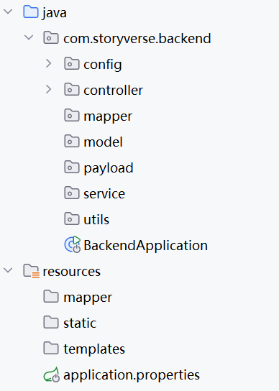Select the 'java' label
The image size is (279, 391).
pos(55,13)
